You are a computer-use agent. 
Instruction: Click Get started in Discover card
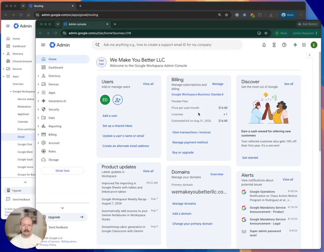click(x=250, y=157)
